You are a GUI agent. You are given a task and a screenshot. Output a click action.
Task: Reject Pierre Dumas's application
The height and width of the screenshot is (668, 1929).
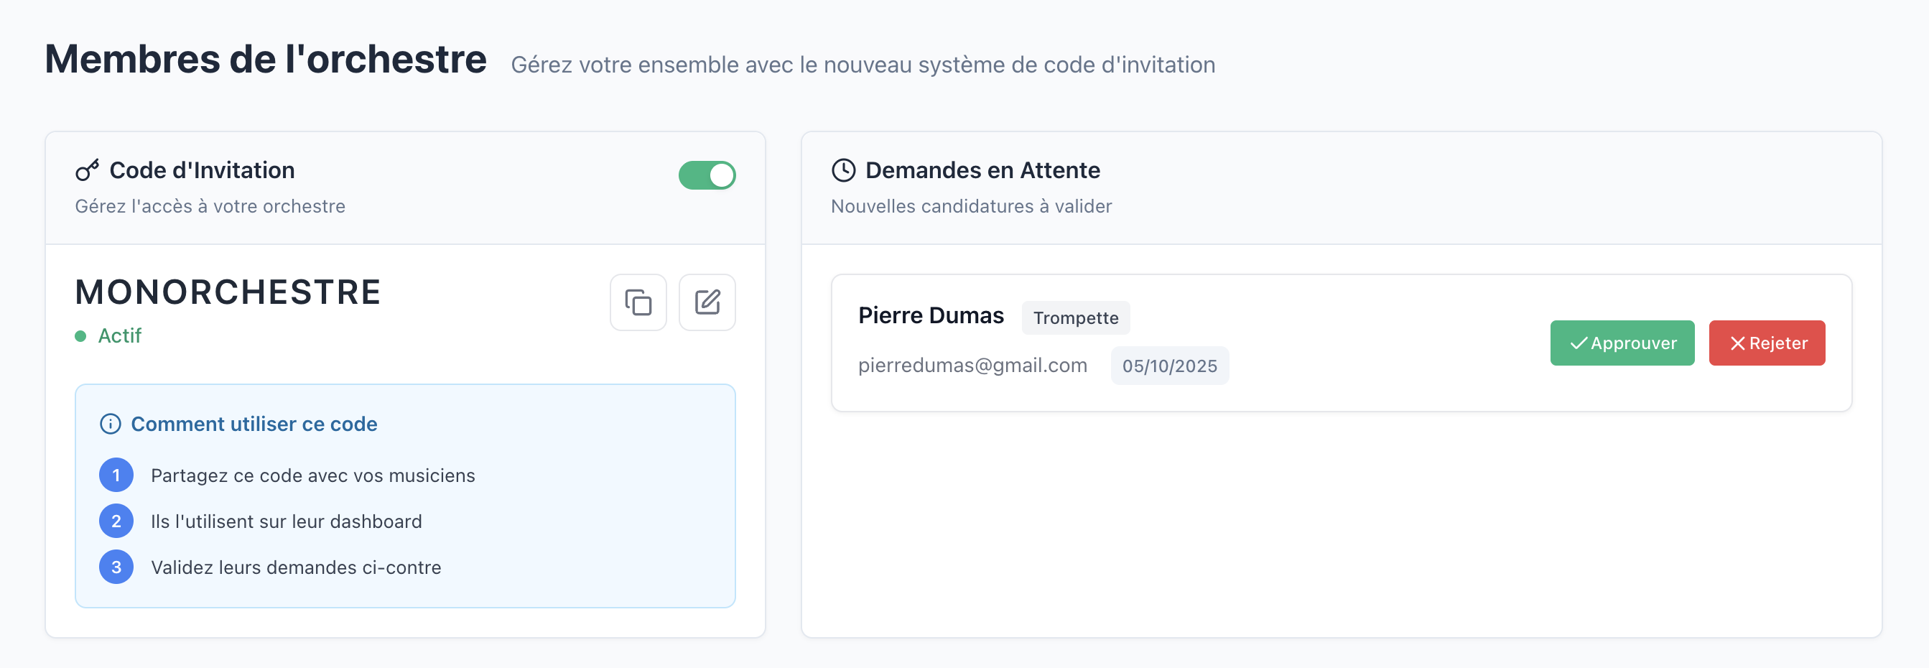click(x=1767, y=343)
